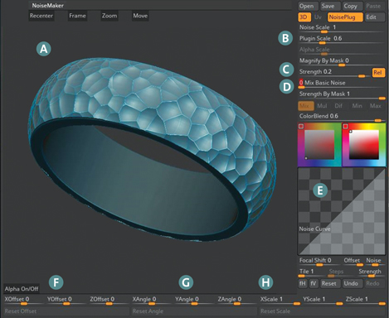The width and height of the screenshot is (389, 318).
Task: Select the Min blend mode
Action: click(357, 106)
